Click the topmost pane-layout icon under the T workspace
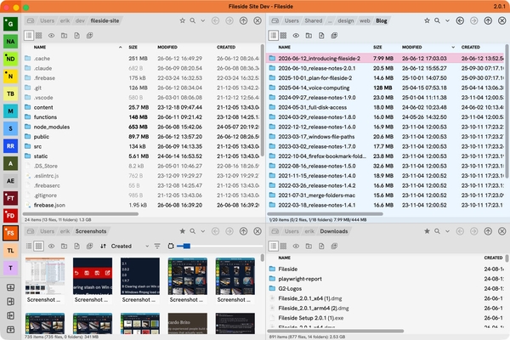Image resolution: width=510 pixels, height=340 pixels. coord(10,287)
